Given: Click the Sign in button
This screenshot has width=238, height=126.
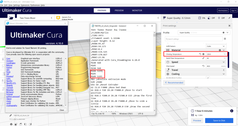Looking at the screenshot, I should (234, 10).
